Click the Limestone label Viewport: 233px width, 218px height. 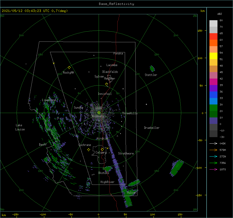(x=49, y=100)
